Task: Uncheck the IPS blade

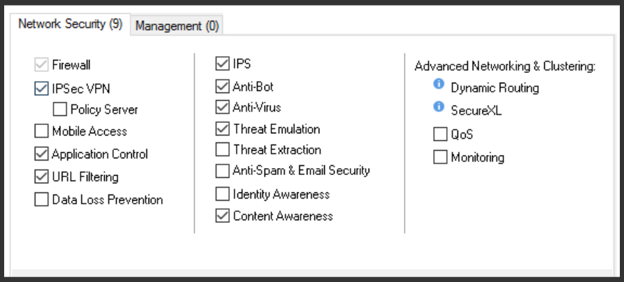Action: (x=222, y=65)
